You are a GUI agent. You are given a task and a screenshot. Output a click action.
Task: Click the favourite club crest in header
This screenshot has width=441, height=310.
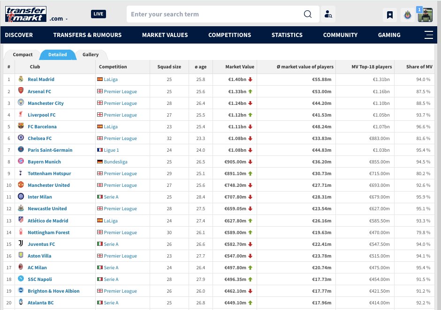(x=407, y=15)
